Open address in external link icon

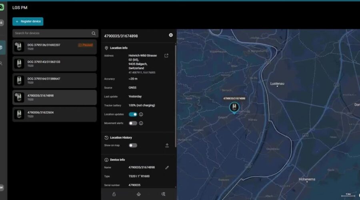pyautogui.click(x=166, y=56)
